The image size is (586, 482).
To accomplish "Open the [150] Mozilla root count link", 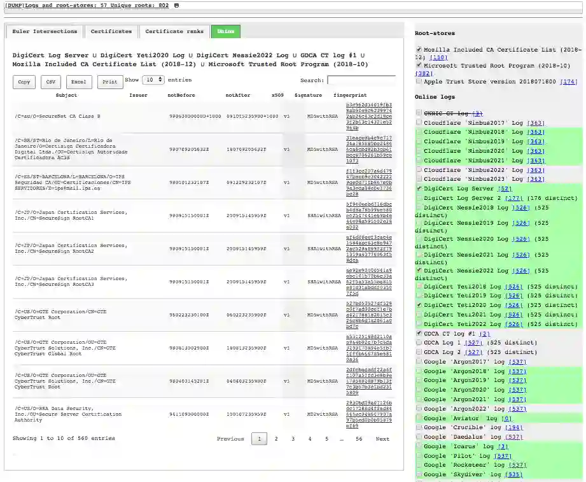I will coord(438,57).
